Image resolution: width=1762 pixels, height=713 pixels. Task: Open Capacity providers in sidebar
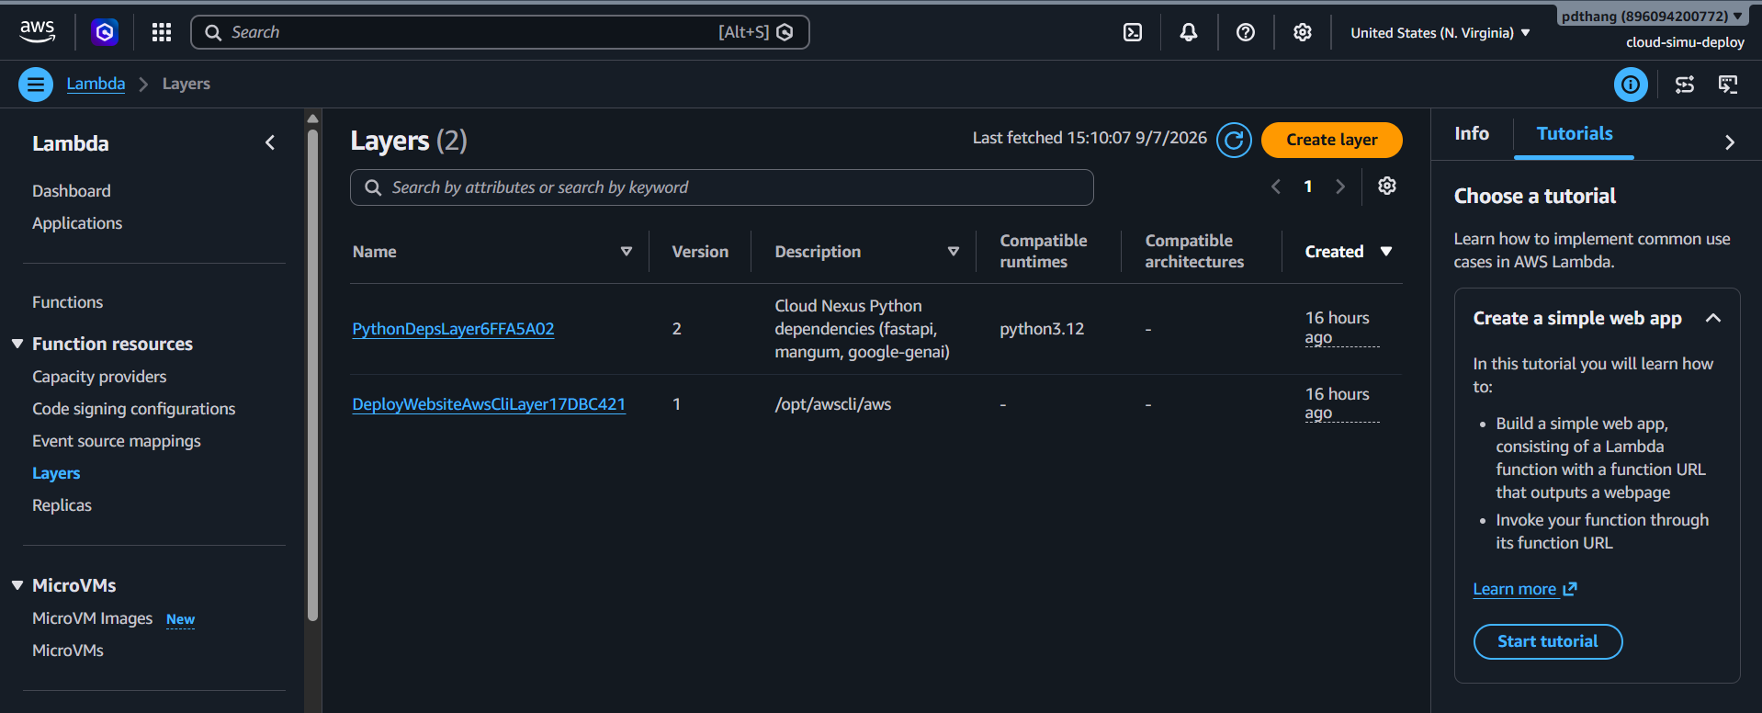coord(99,377)
